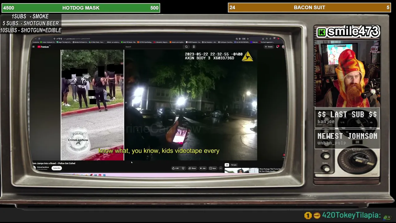The image size is (396, 223).
Task: Click the browser address bar URL
Action: (x=77, y=39)
